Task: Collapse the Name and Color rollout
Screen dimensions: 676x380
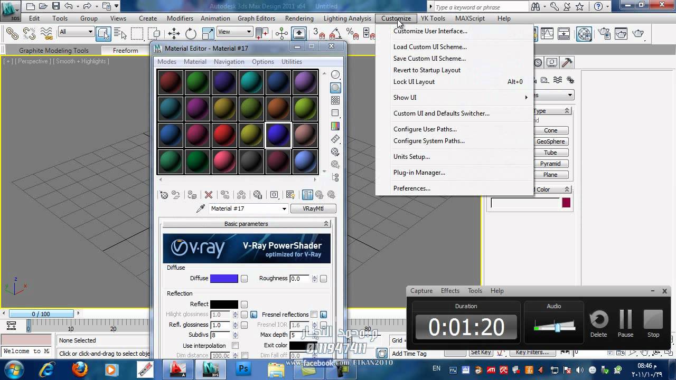Action: [567, 189]
